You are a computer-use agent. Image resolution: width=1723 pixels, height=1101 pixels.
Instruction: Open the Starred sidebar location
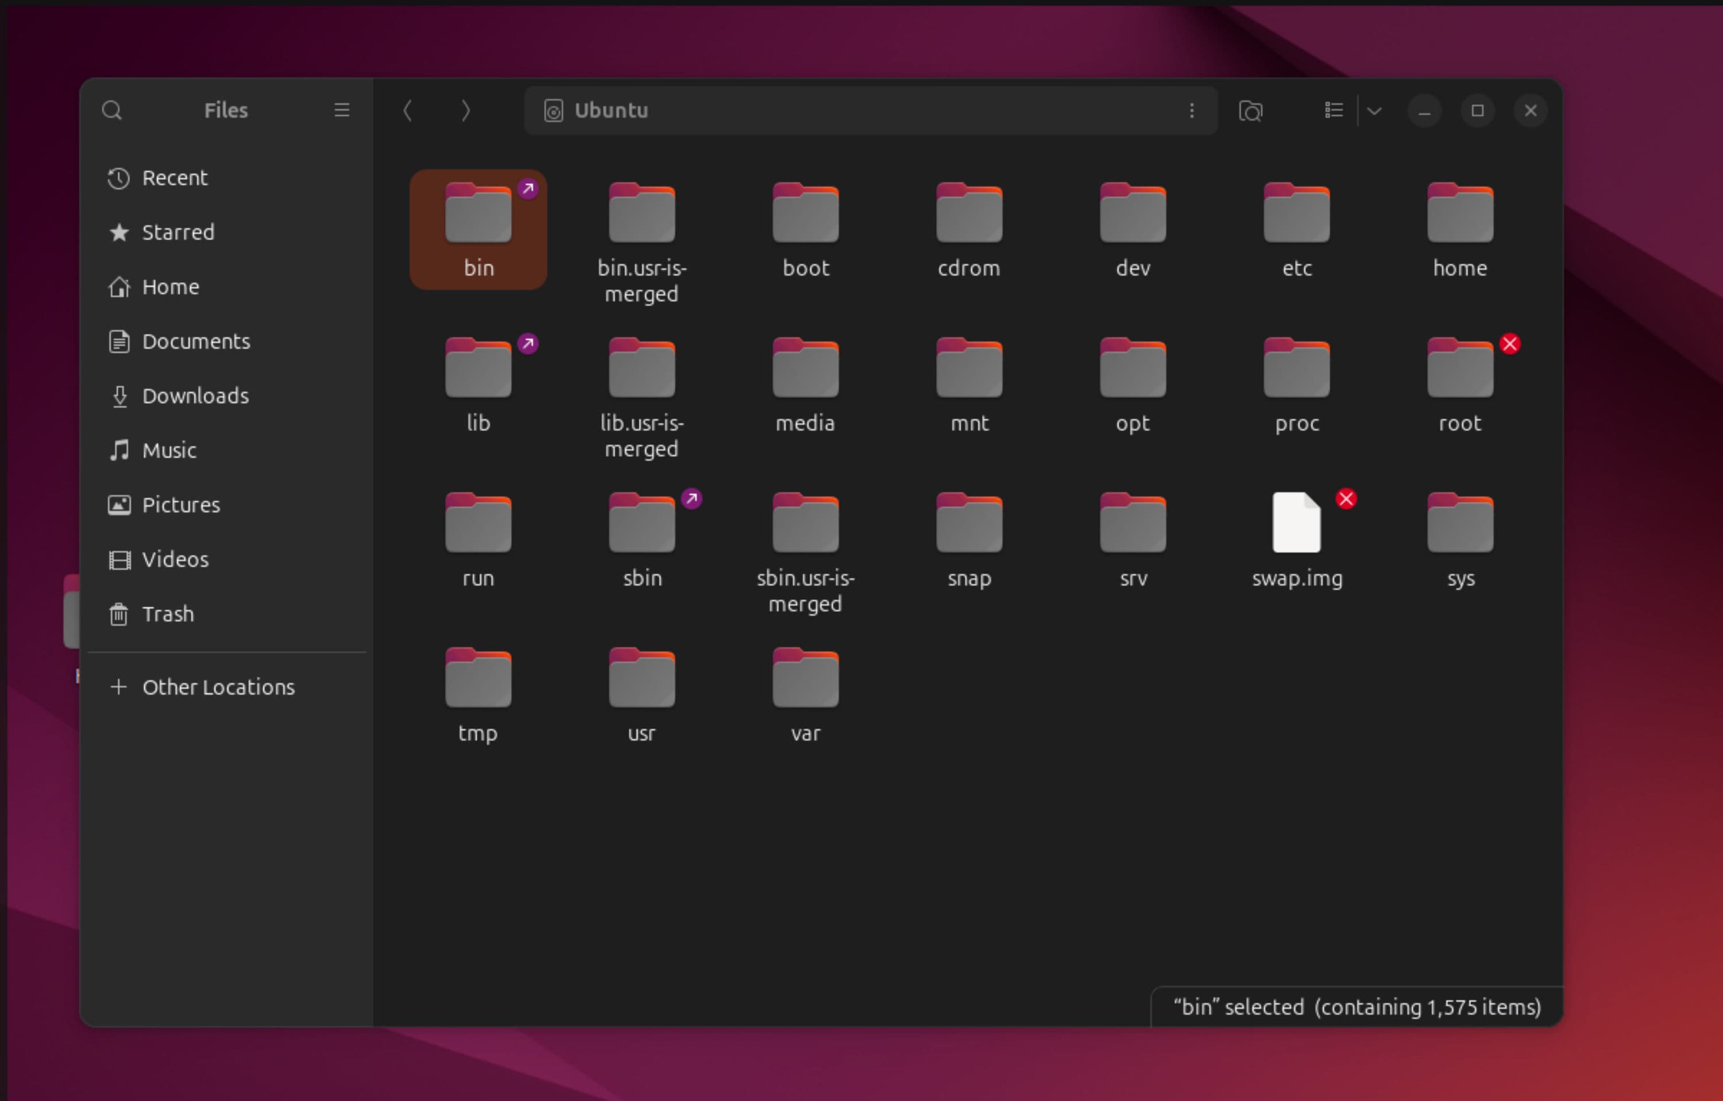point(177,232)
